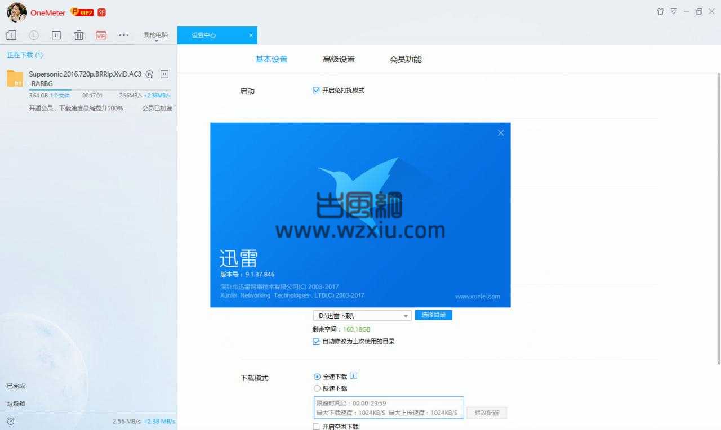The image size is (721, 430).
Task: Click the 选择目录 button
Action: pyautogui.click(x=433, y=315)
